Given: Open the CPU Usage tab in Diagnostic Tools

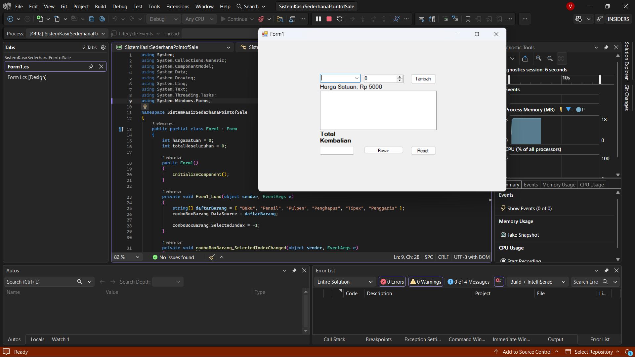Looking at the screenshot, I should click(592, 185).
